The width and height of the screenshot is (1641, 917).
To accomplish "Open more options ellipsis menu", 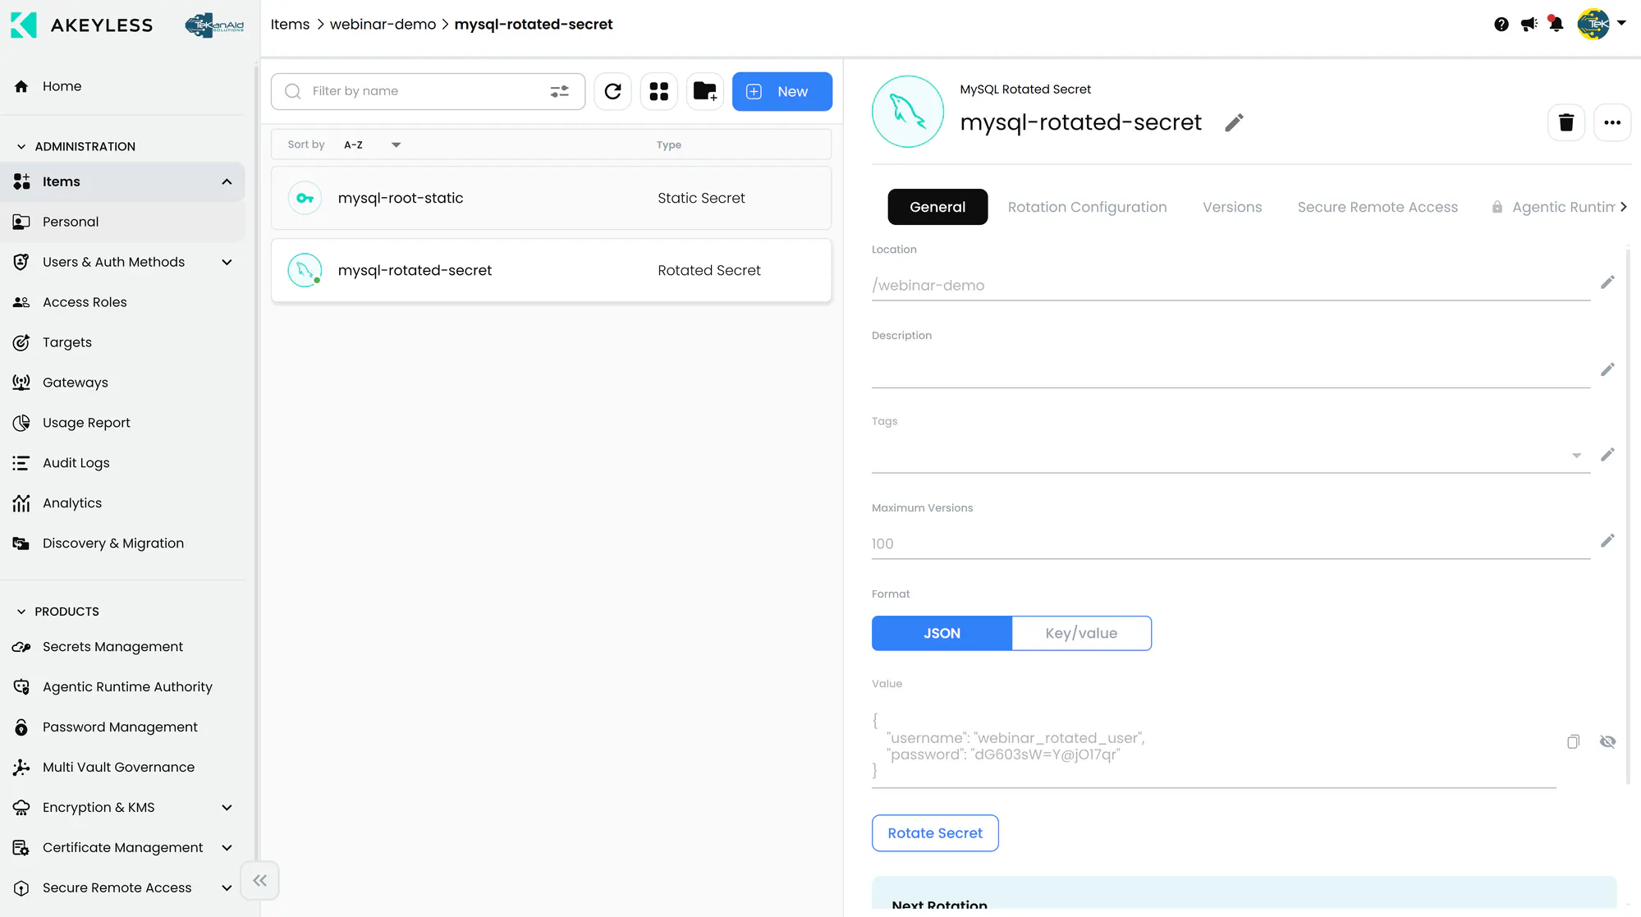I will click(x=1612, y=122).
